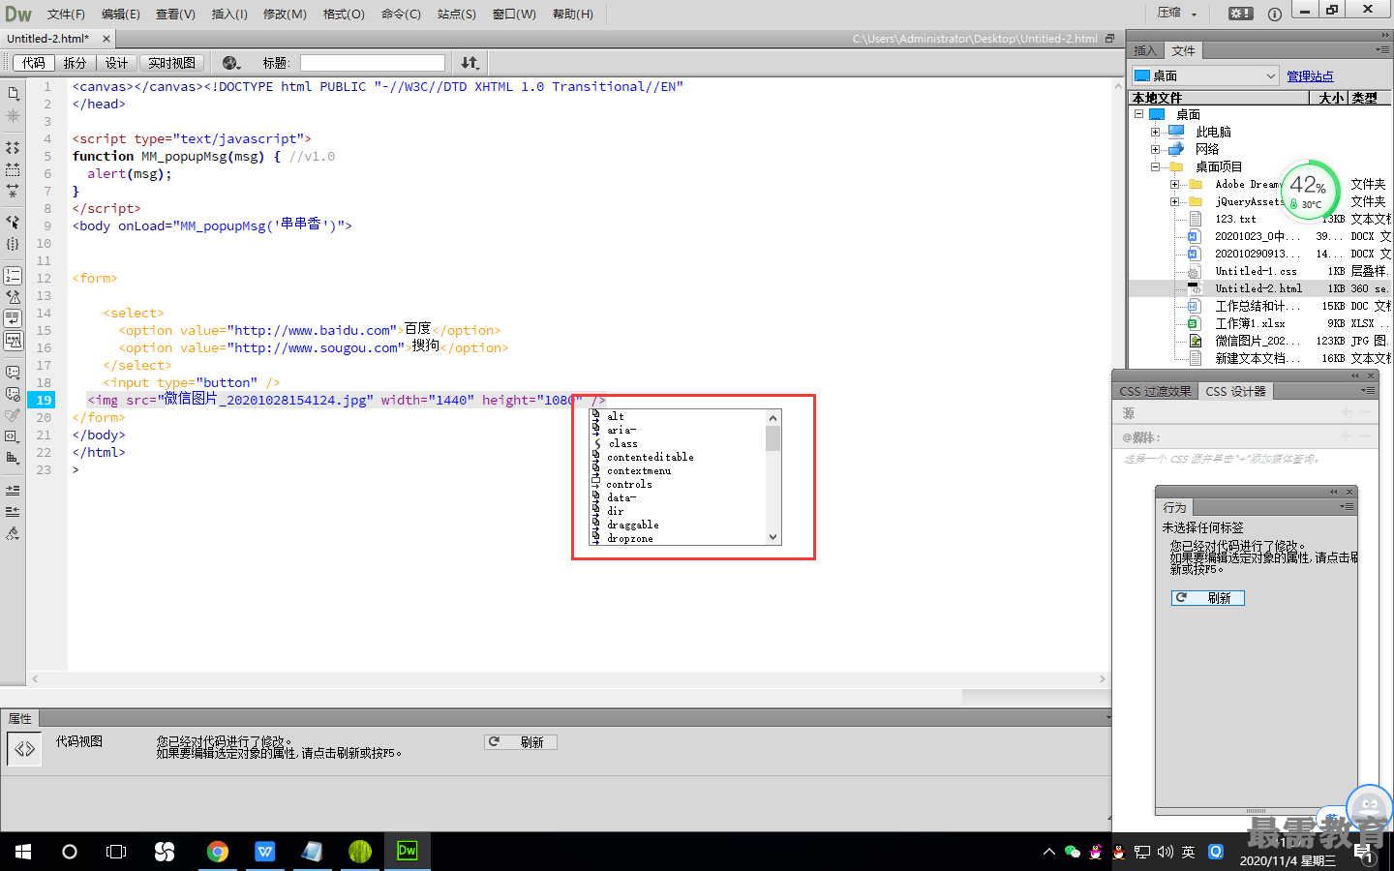This screenshot has width=1394, height=871.
Task: Open Google Chrome from the taskbar
Action: pos(218,852)
